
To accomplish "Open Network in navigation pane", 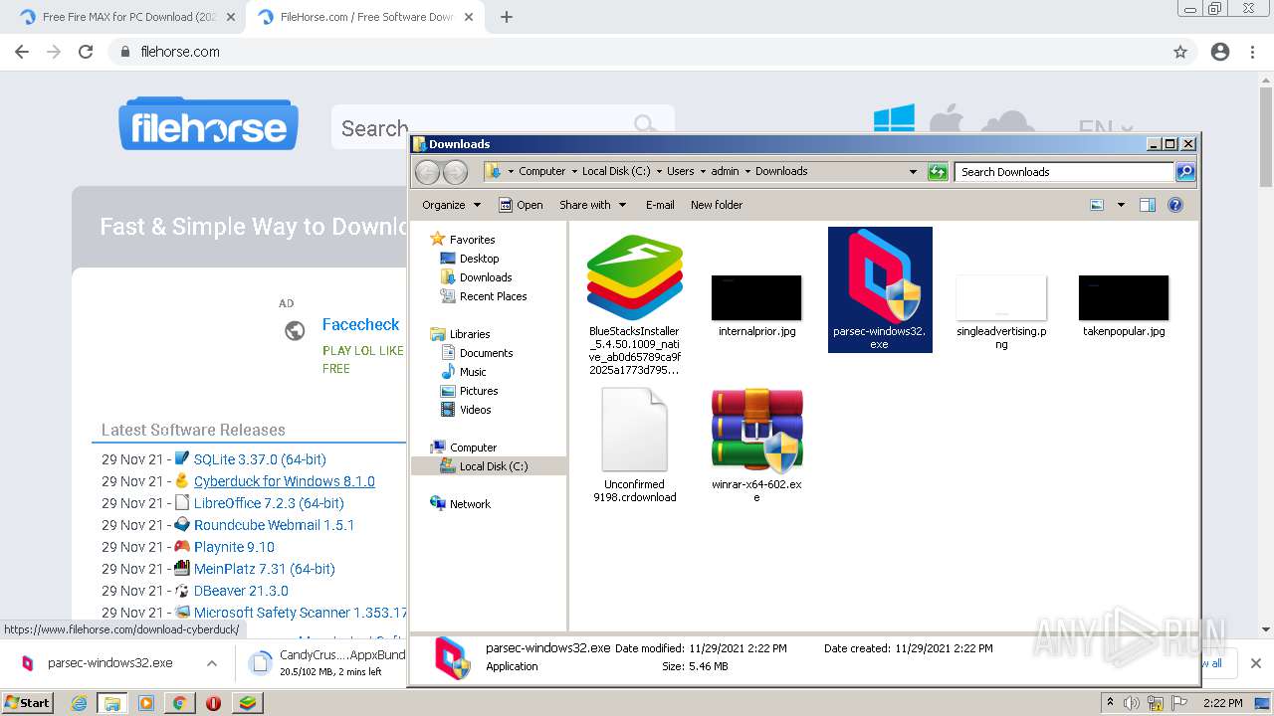I will point(470,504).
